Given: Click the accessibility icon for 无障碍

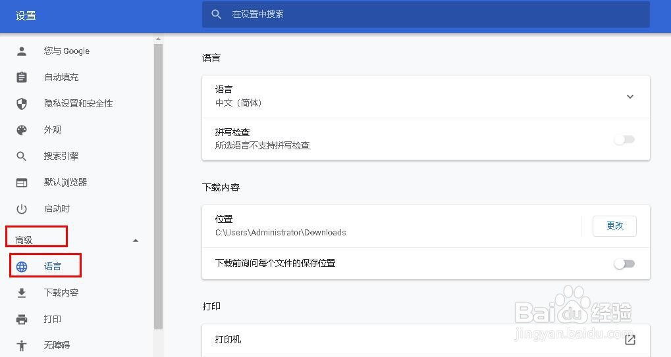Looking at the screenshot, I should click(21, 345).
